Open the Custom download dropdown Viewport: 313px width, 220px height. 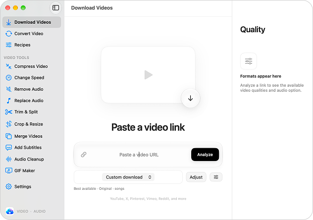(x=128, y=177)
